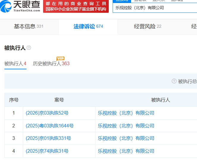The height and width of the screenshot is (161, 197).
Task: Click row number 3 cell
Action: pos(14,138)
